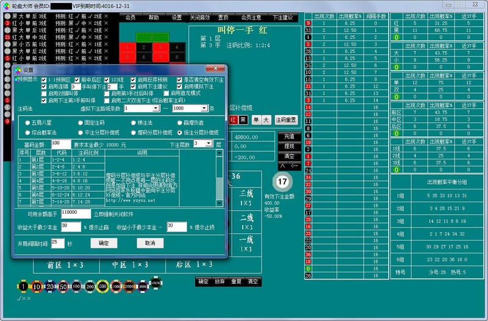Viewport: 488px width, 321px height.
Task: Open the 会员 menu
Action: pyautogui.click(x=130, y=18)
